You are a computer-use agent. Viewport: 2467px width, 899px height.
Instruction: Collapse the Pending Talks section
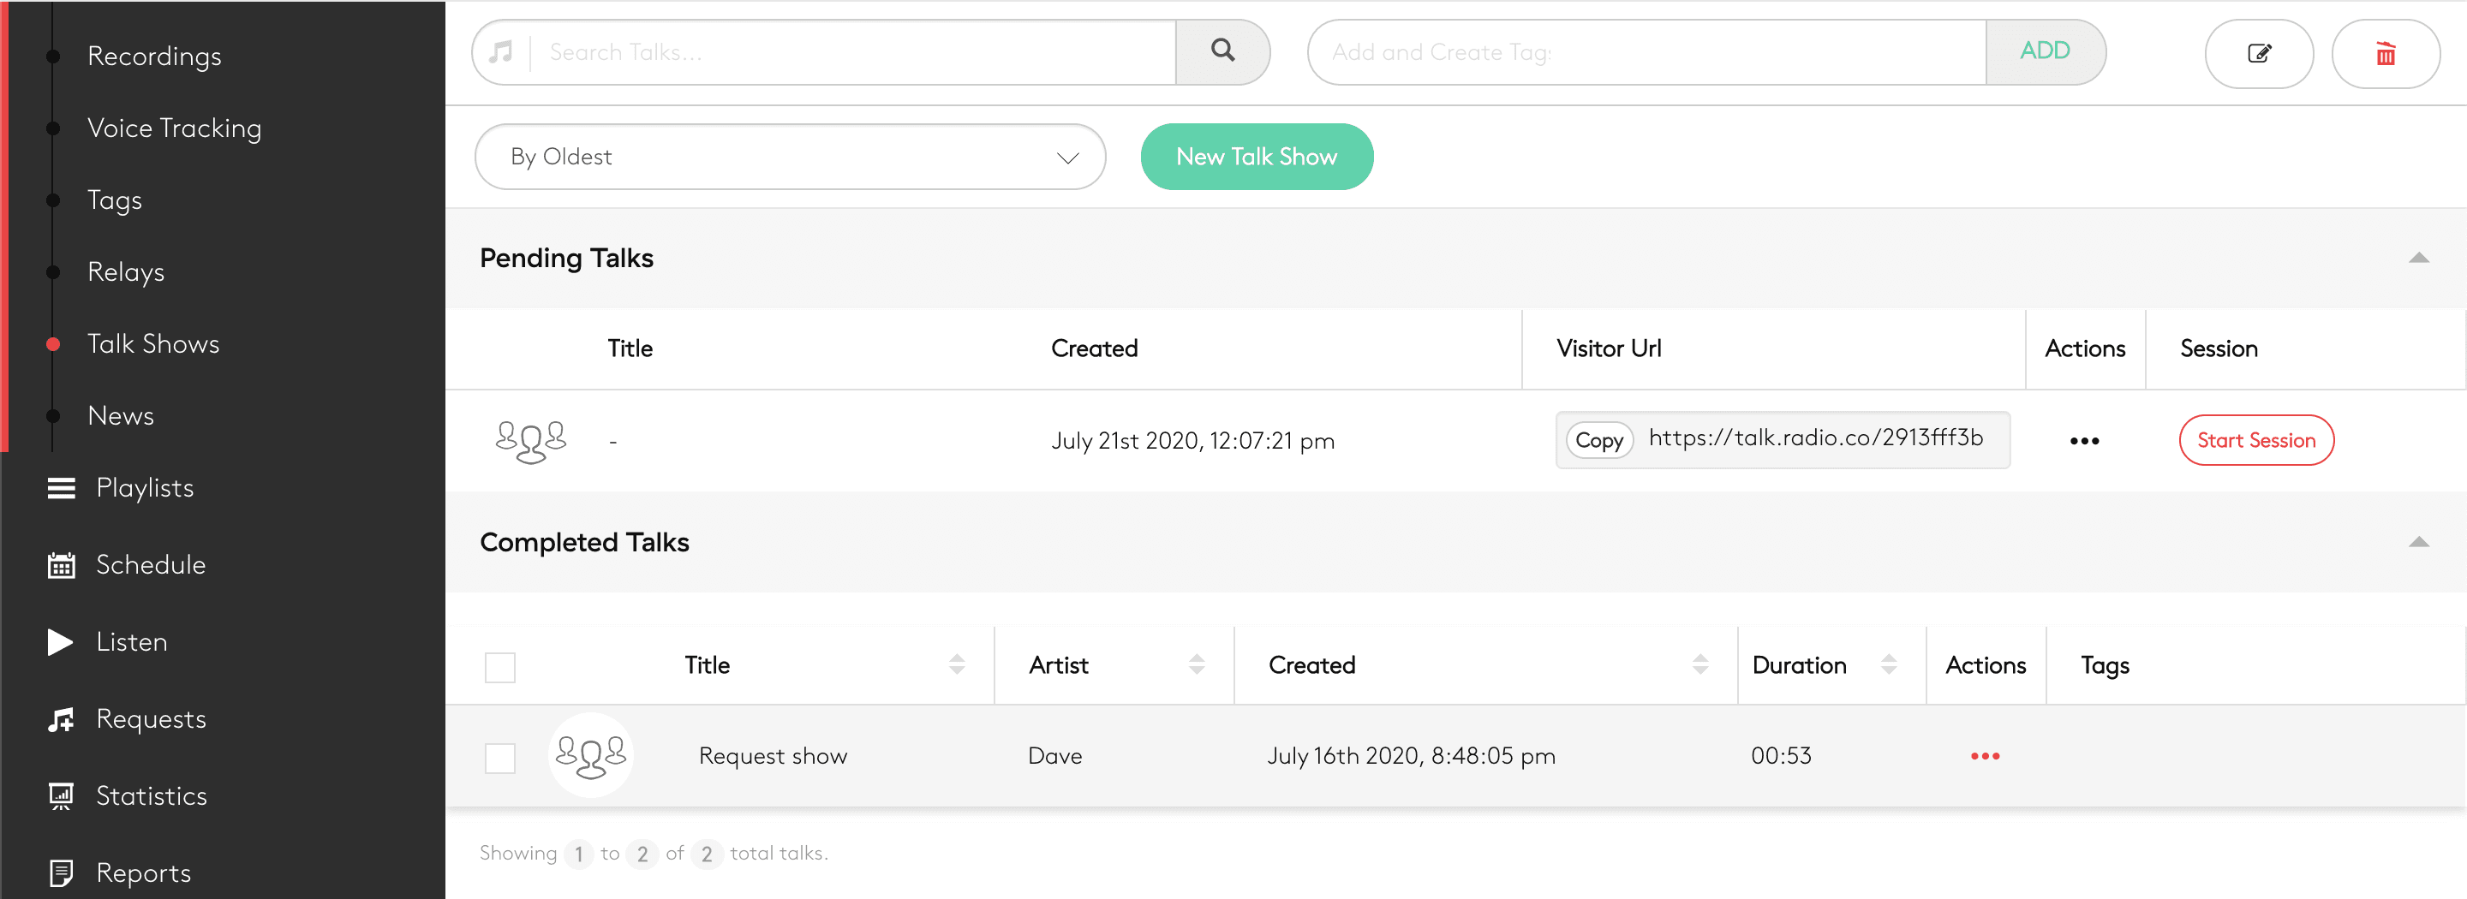tap(2418, 258)
